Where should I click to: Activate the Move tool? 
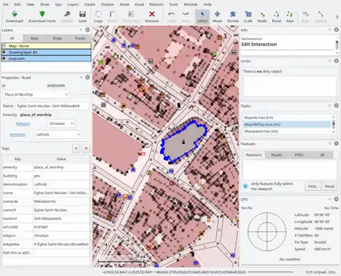(x=217, y=14)
